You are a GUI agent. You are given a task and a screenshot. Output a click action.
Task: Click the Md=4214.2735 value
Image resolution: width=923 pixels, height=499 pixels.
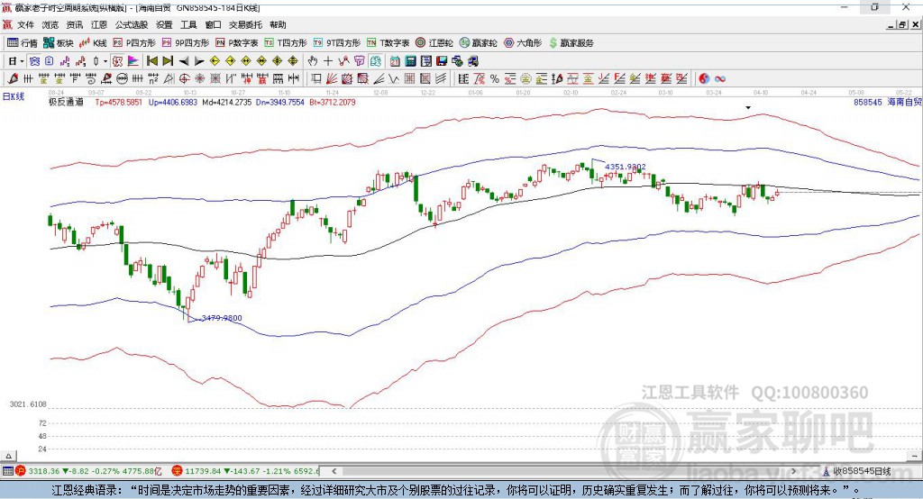coord(226,102)
